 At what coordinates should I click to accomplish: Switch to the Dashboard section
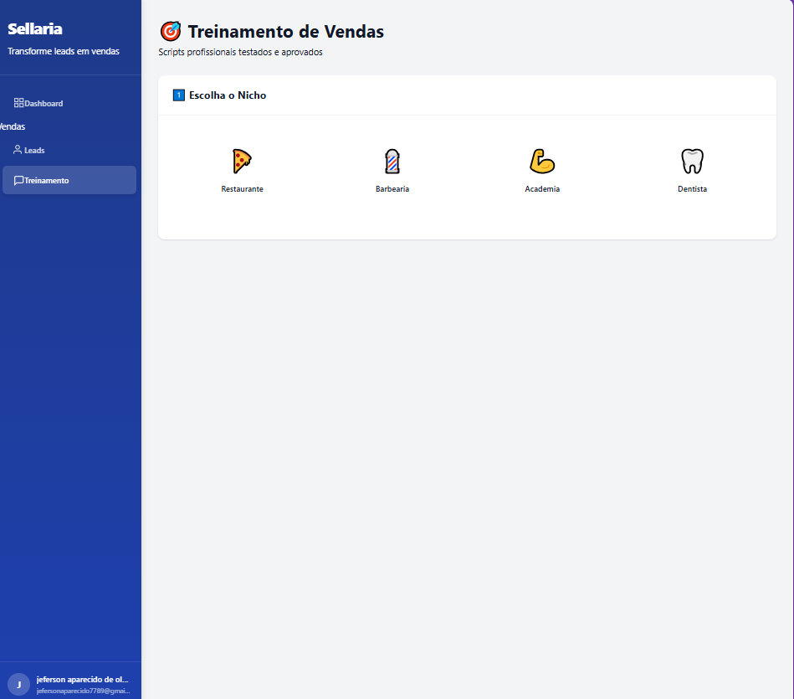click(42, 102)
